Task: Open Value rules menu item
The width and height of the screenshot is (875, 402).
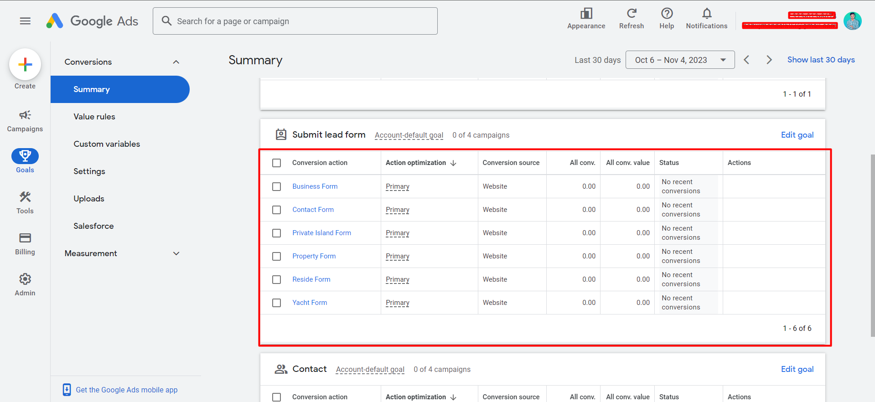Action: (x=94, y=117)
